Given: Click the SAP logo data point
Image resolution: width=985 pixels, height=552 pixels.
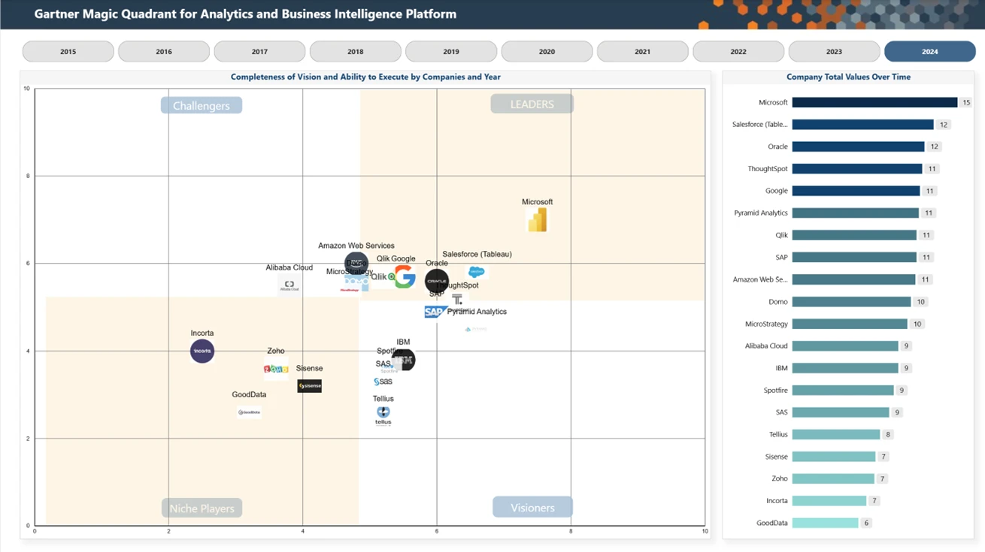Looking at the screenshot, I should (434, 312).
